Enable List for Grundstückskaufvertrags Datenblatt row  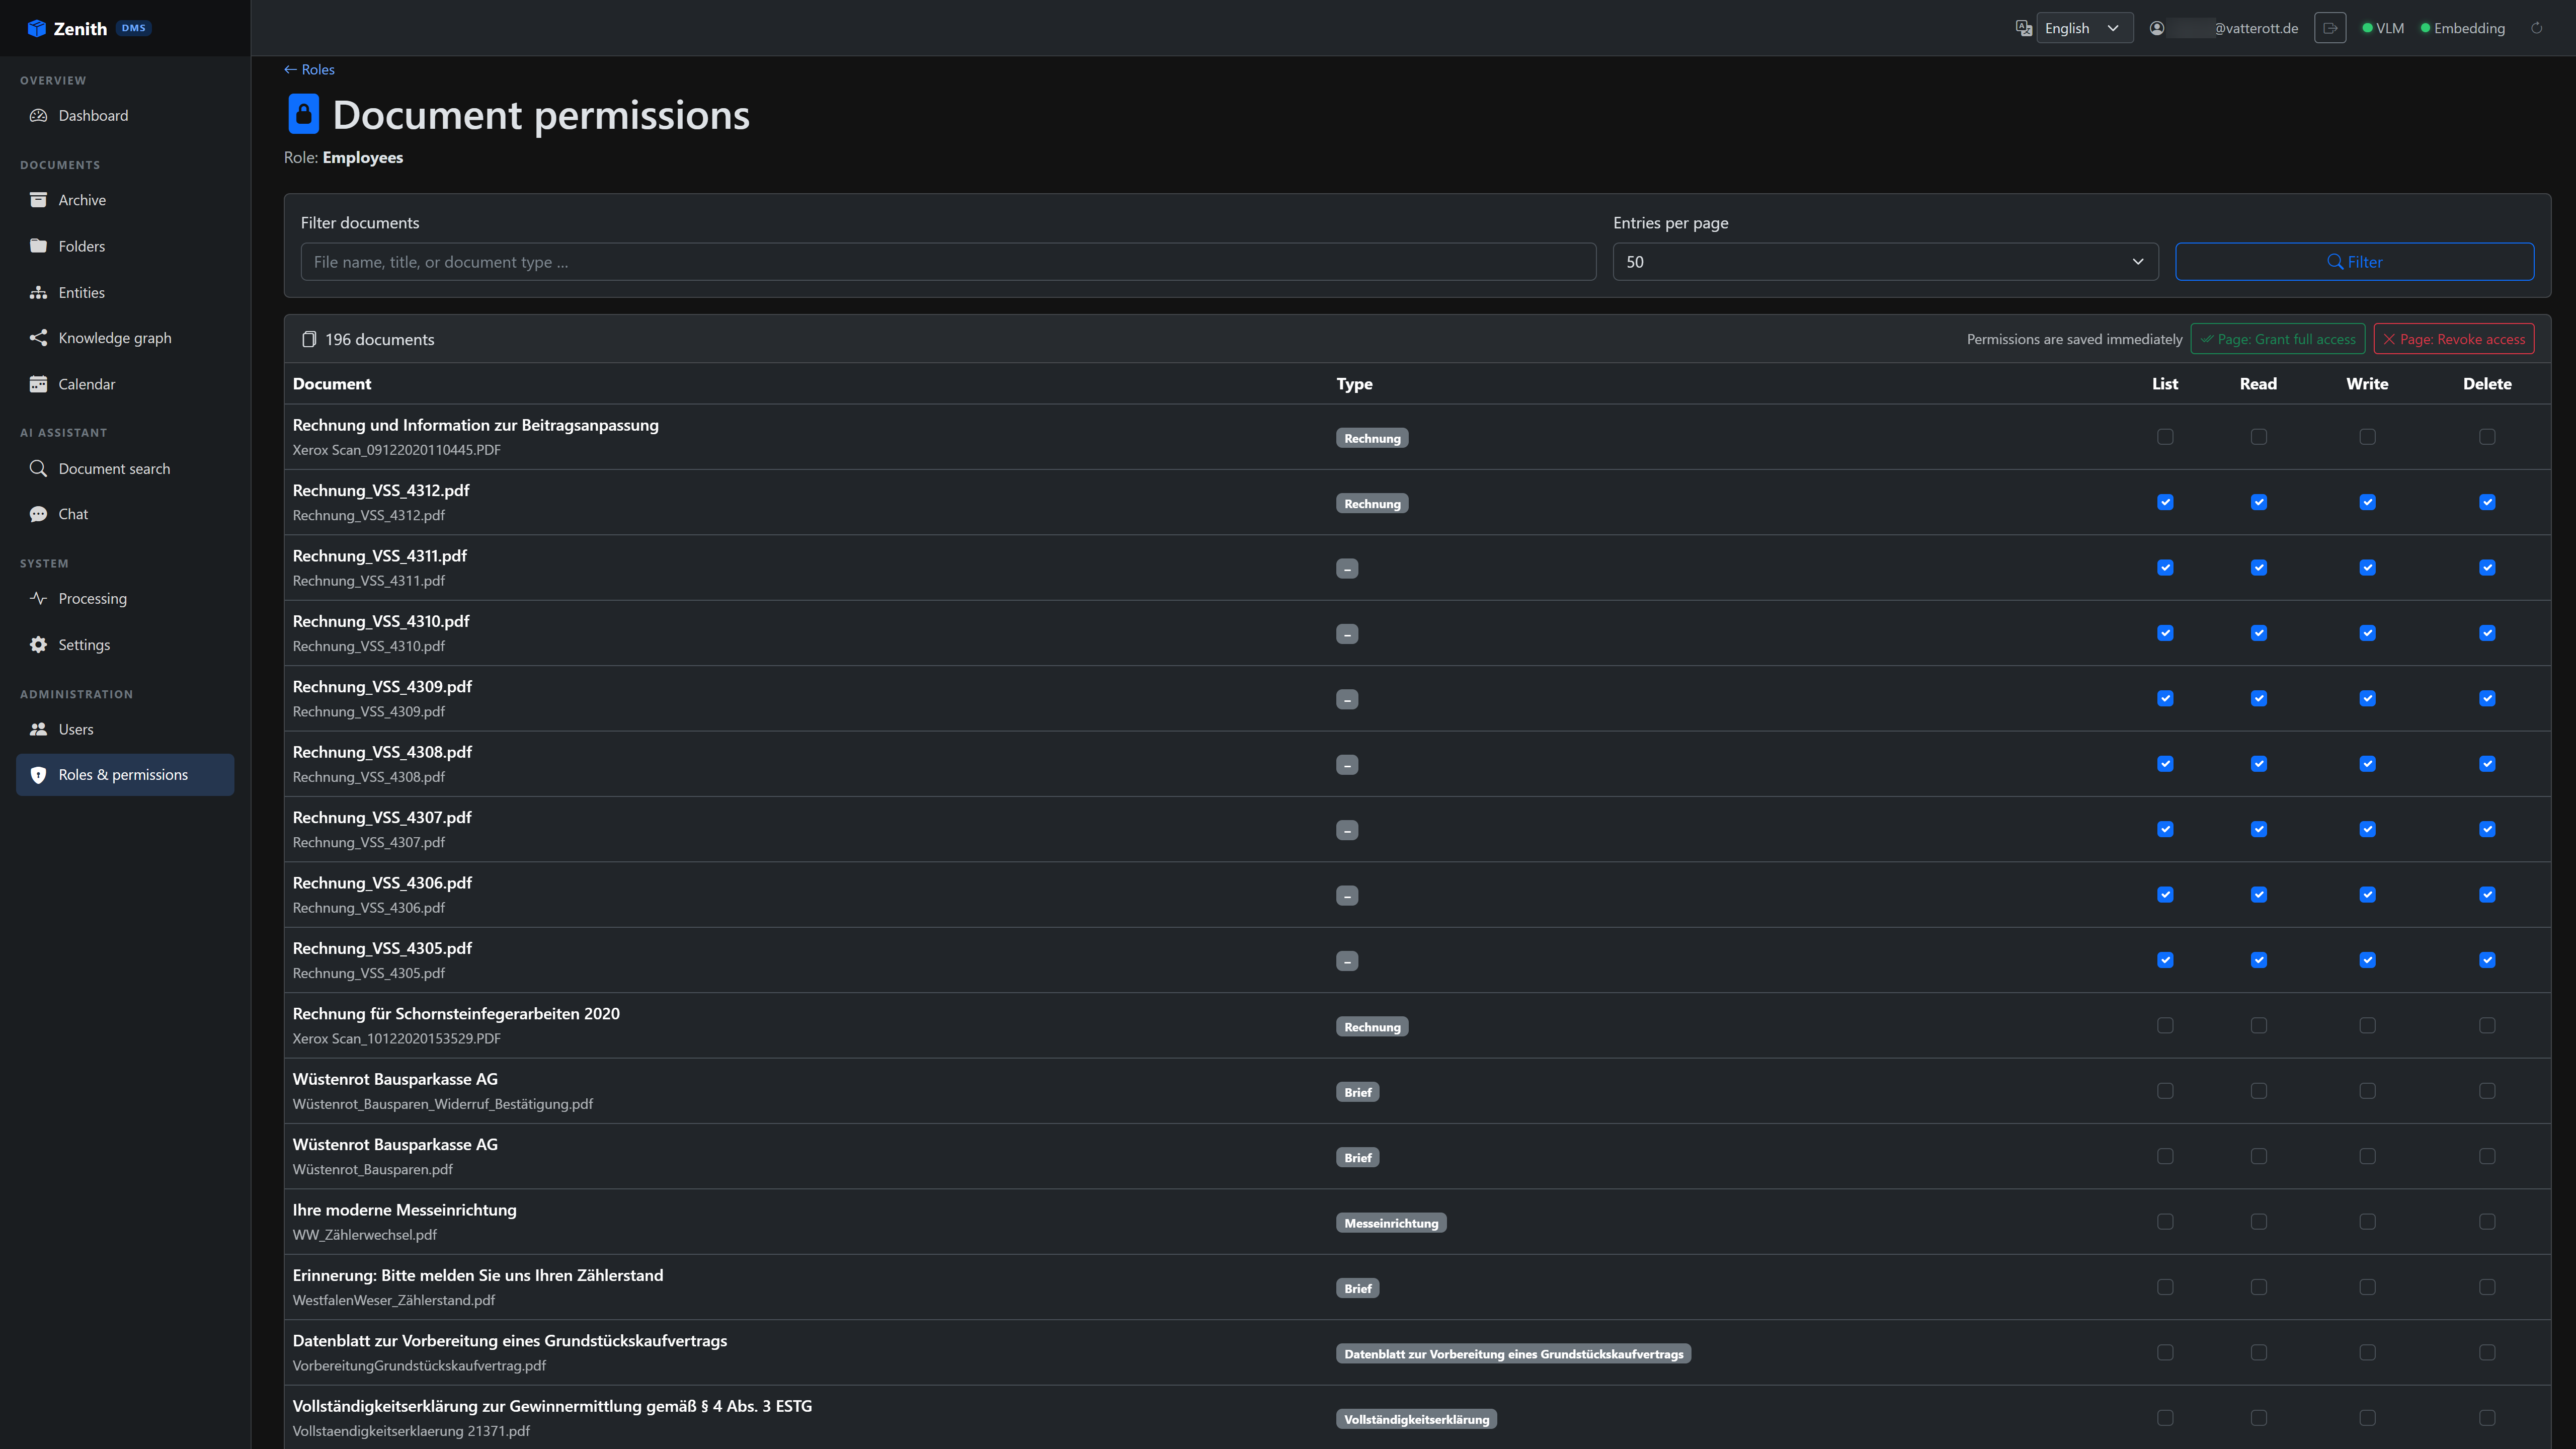pyautogui.click(x=2165, y=1353)
